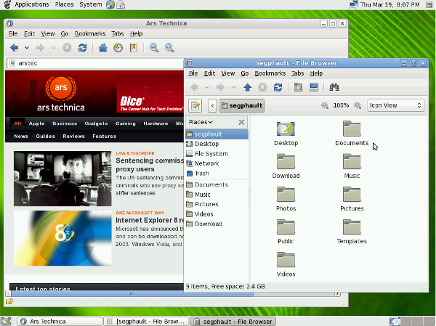Open the File Browser View menu

(228, 73)
